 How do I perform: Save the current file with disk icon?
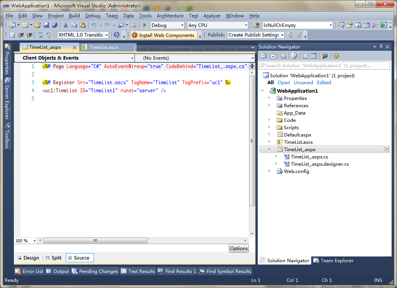tap(46, 25)
